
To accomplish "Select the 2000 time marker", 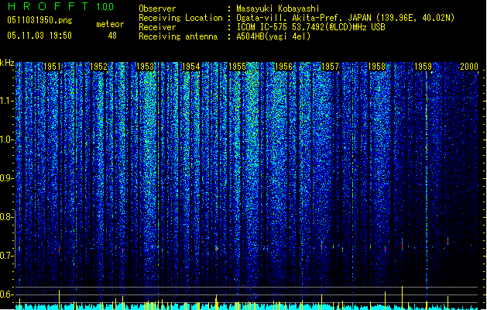I will 469,67.
